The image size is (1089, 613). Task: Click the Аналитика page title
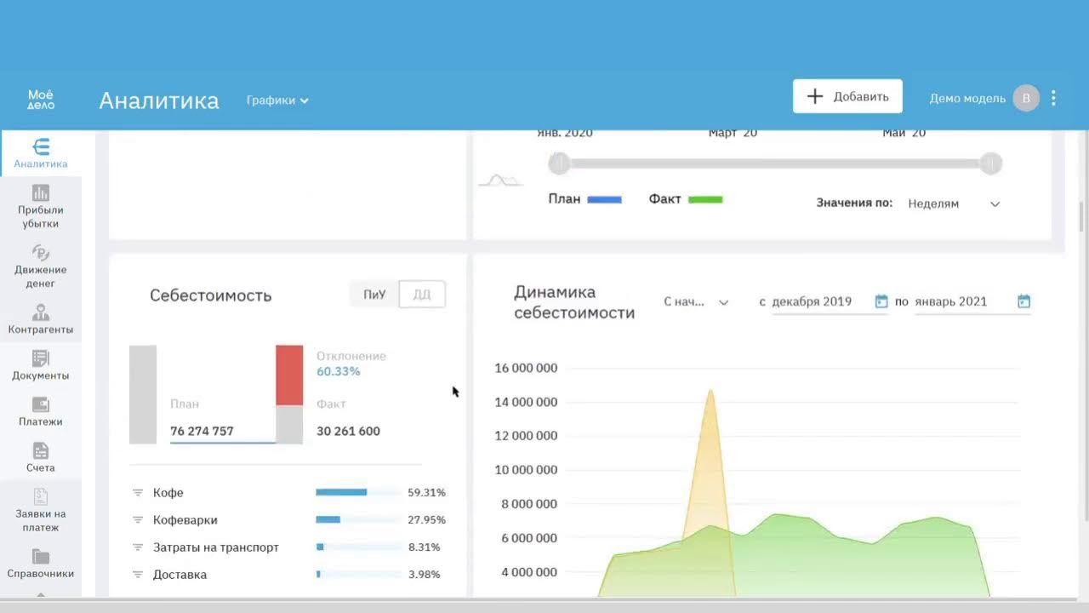point(159,100)
